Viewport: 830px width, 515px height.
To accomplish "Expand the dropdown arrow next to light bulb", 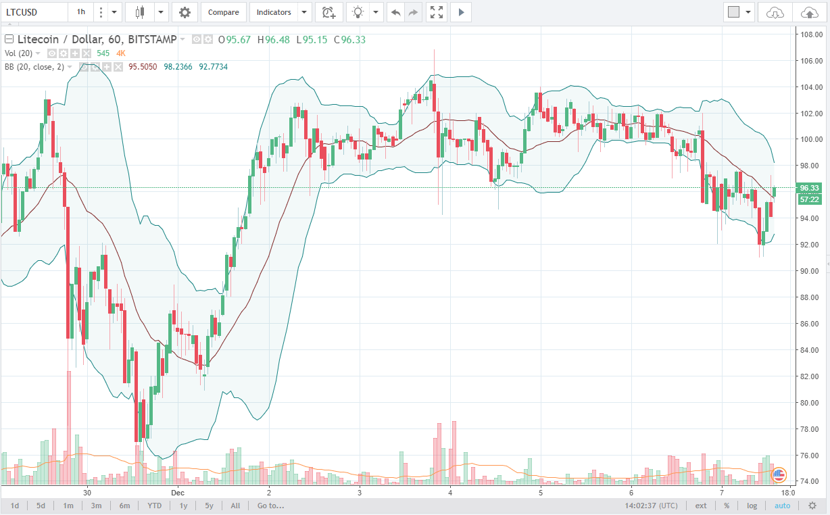I will pos(376,12).
